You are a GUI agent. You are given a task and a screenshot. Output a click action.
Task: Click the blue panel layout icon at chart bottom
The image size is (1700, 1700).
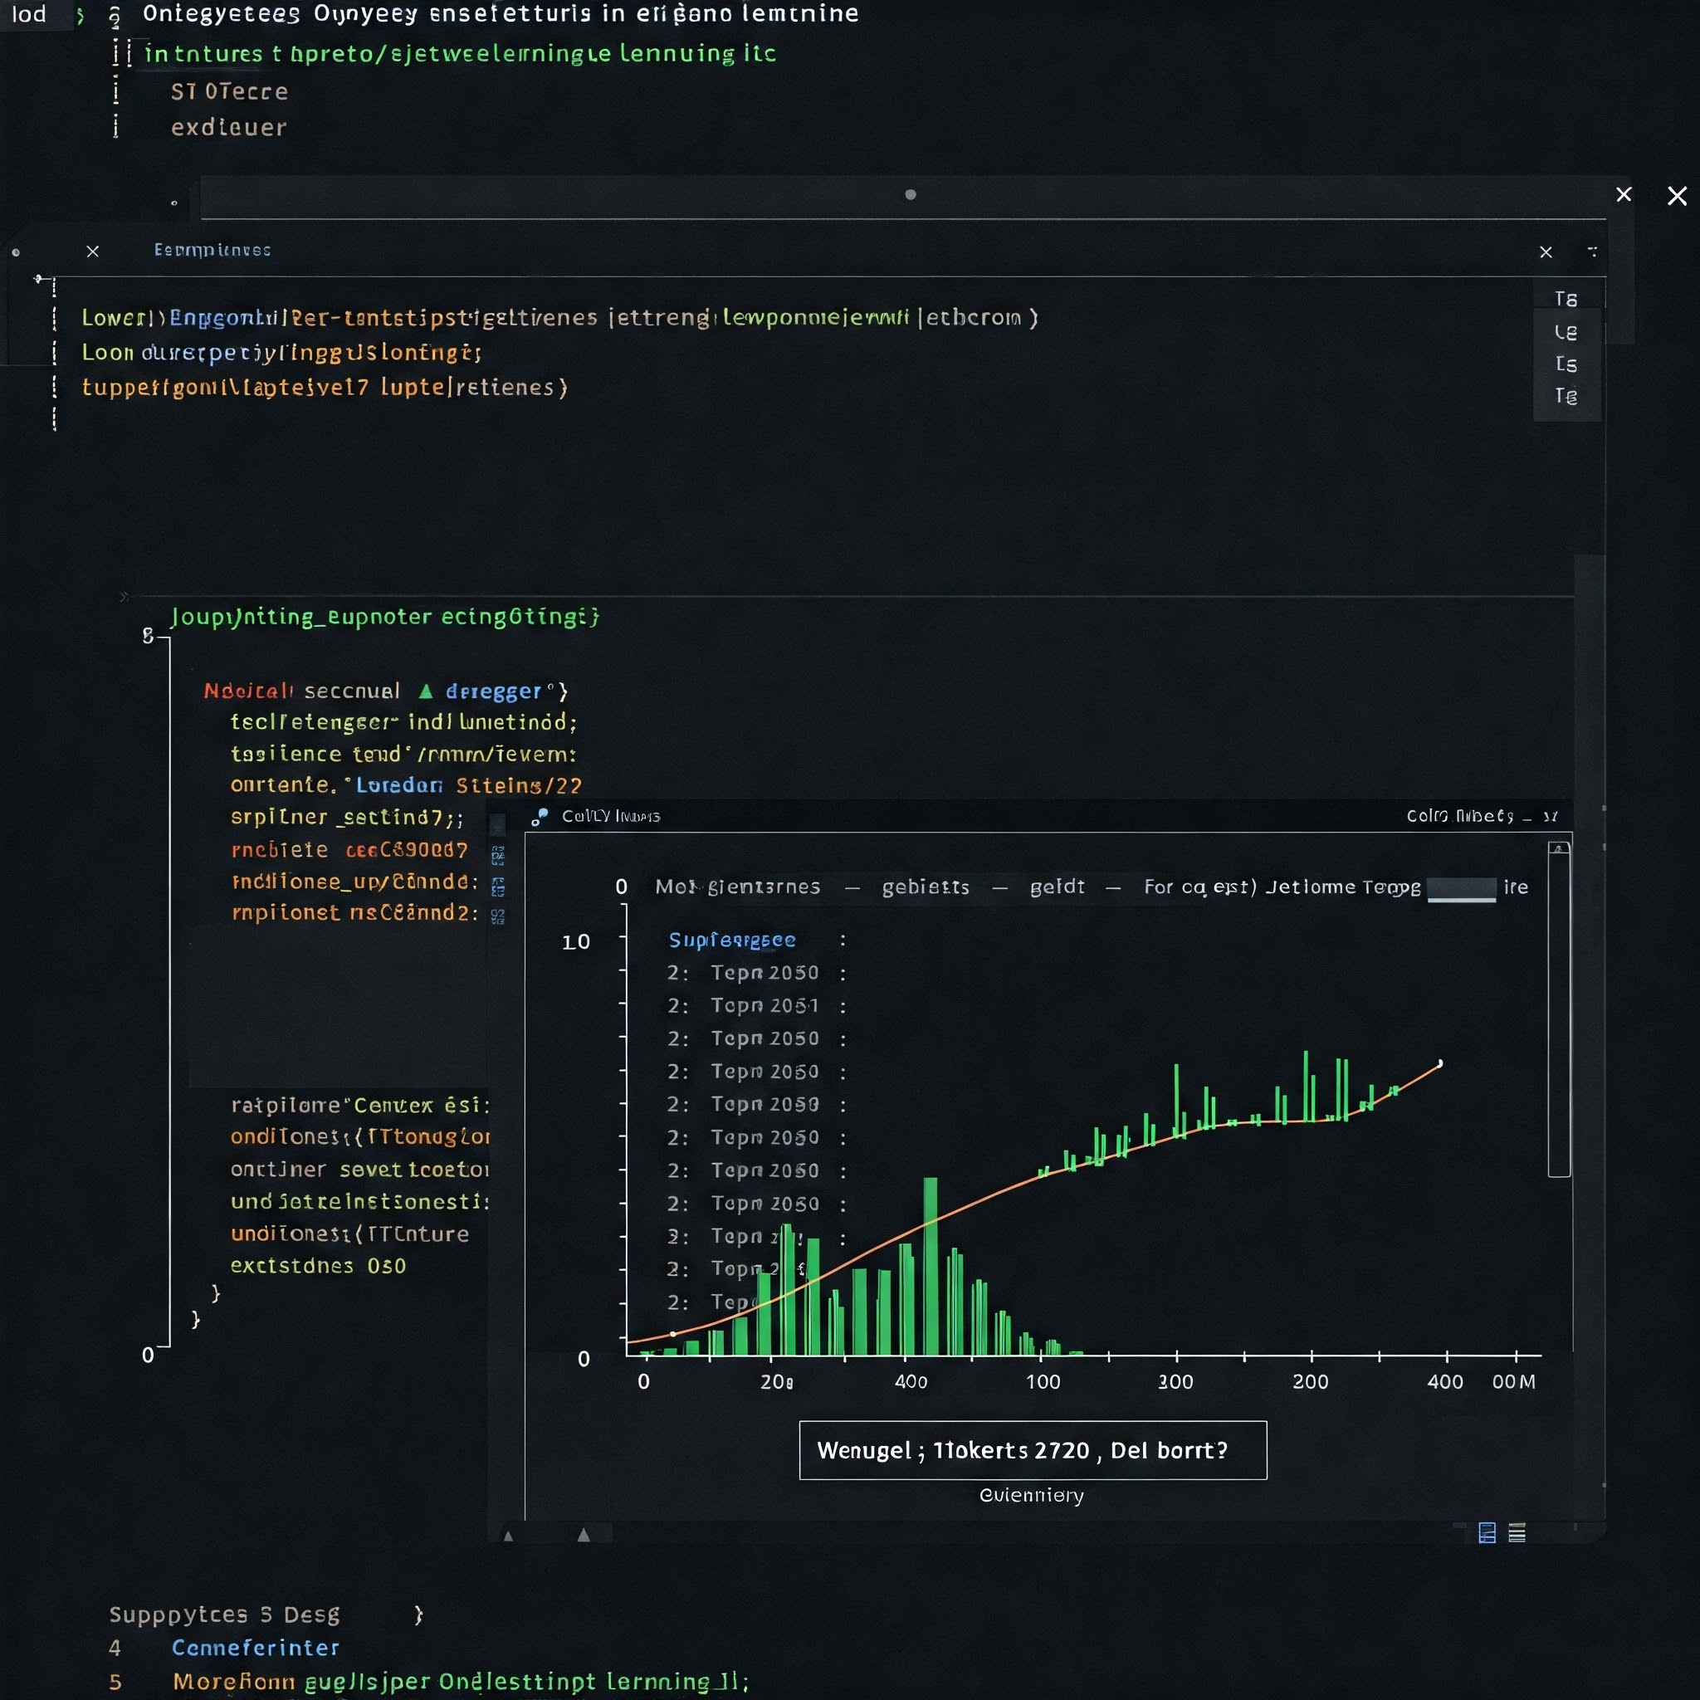coord(1487,1533)
